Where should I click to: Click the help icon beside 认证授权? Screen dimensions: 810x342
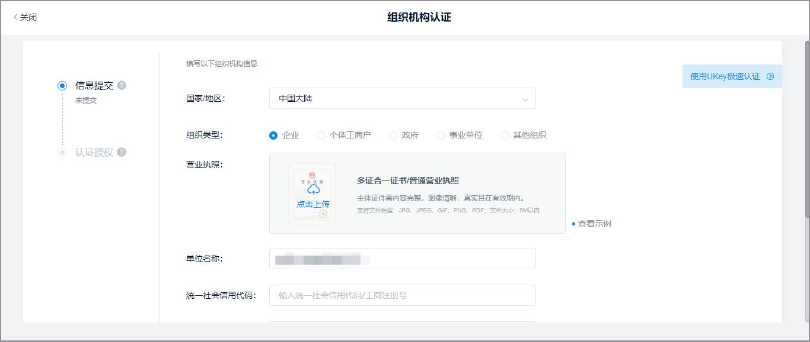click(x=122, y=152)
